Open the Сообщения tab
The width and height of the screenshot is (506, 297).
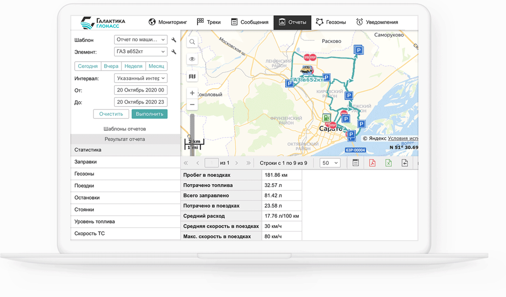pyautogui.click(x=250, y=22)
